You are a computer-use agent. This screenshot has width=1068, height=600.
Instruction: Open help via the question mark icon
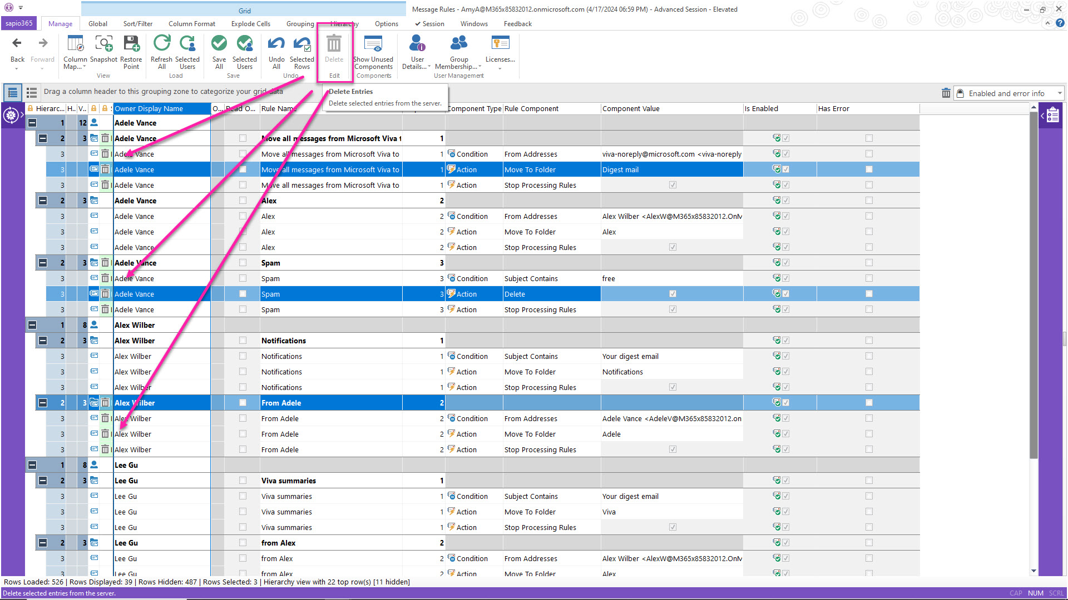pyautogui.click(x=1060, y=23)
